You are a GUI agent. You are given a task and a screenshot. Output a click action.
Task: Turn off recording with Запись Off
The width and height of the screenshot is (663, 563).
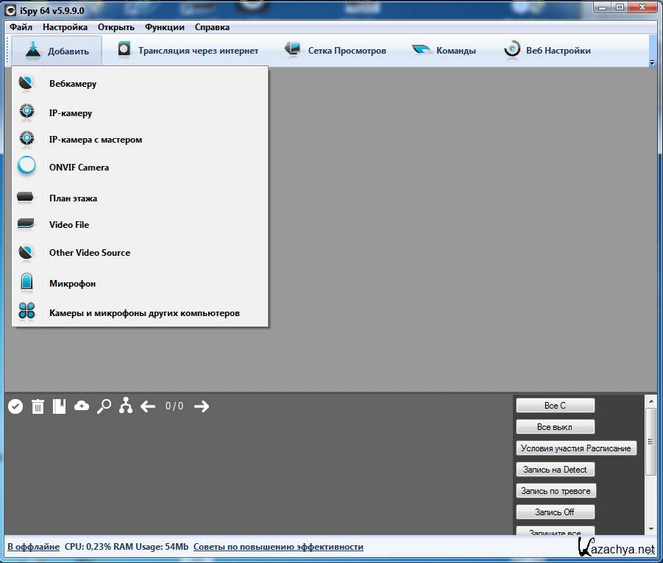click(555, 512)
